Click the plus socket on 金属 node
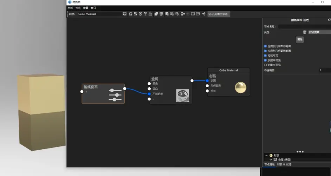 pos(149,99)
